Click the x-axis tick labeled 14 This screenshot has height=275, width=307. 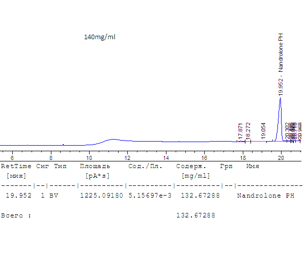(x=166, y=158)
